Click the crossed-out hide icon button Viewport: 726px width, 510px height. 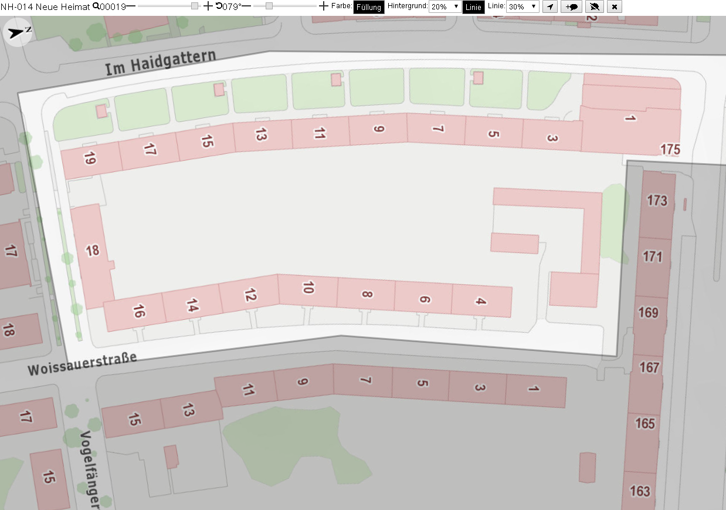pyautogui.click(x=595, y=6)
